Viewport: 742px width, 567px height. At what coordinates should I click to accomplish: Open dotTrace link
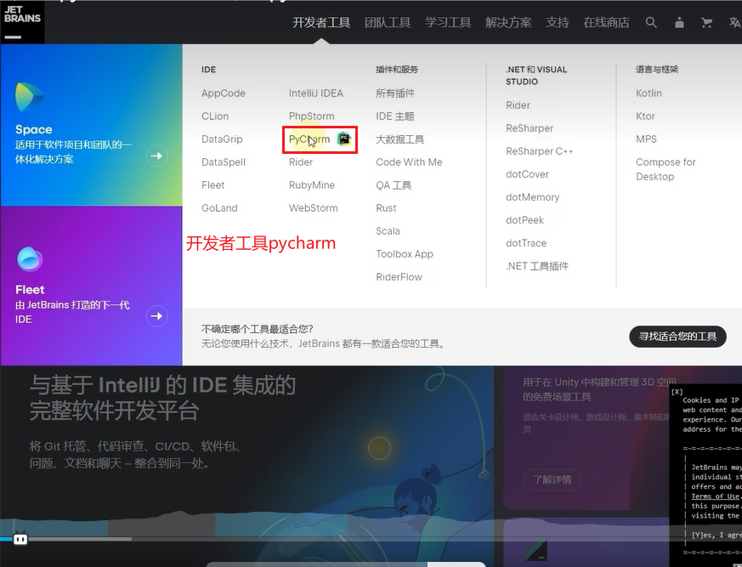526,243
